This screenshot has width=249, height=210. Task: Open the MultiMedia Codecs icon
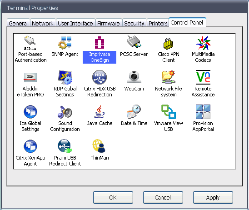[x=203, y=43]
